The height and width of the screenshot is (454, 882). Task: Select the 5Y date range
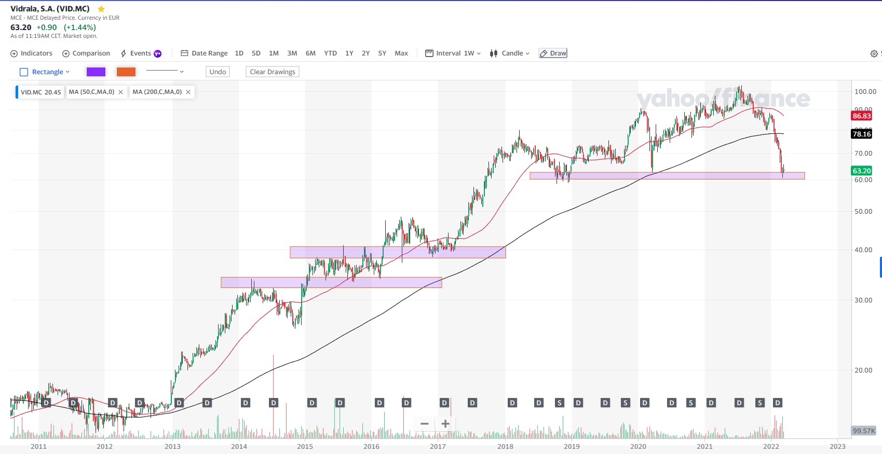point(382,53)
